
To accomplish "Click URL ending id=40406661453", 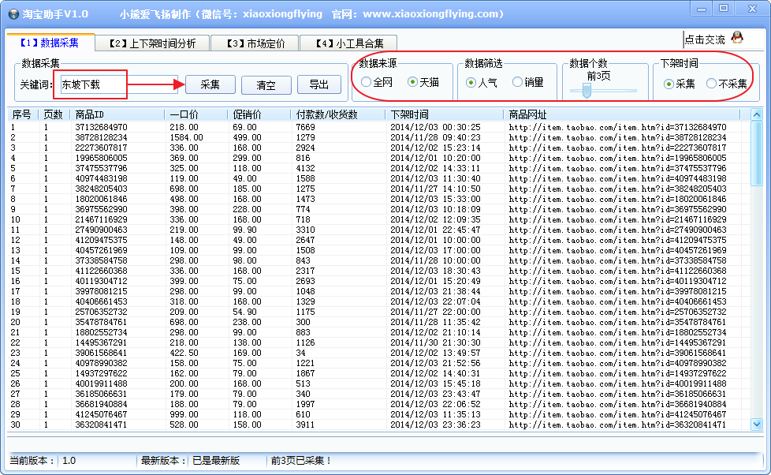I will tap(617, 301).
